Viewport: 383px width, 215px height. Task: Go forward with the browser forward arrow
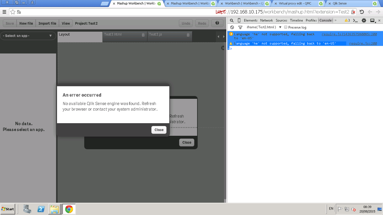tap(378, 12)
